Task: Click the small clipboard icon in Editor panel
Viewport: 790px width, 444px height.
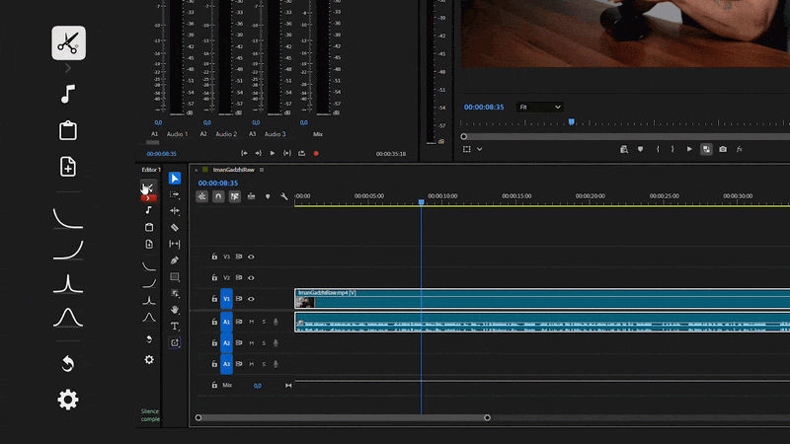Action: 149,227
